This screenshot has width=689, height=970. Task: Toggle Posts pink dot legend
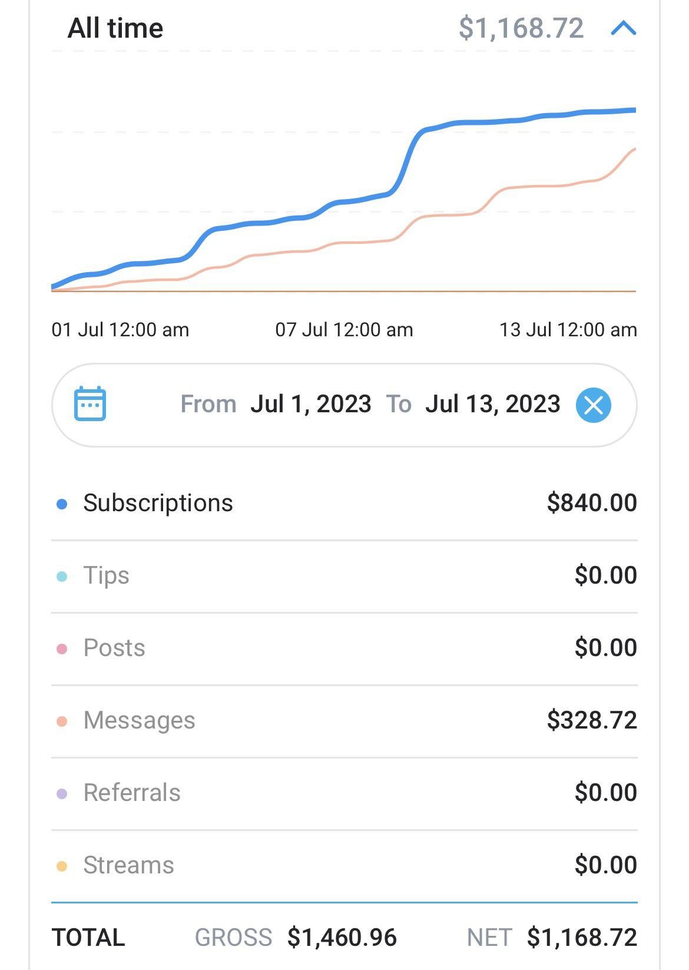click(62, 649)
